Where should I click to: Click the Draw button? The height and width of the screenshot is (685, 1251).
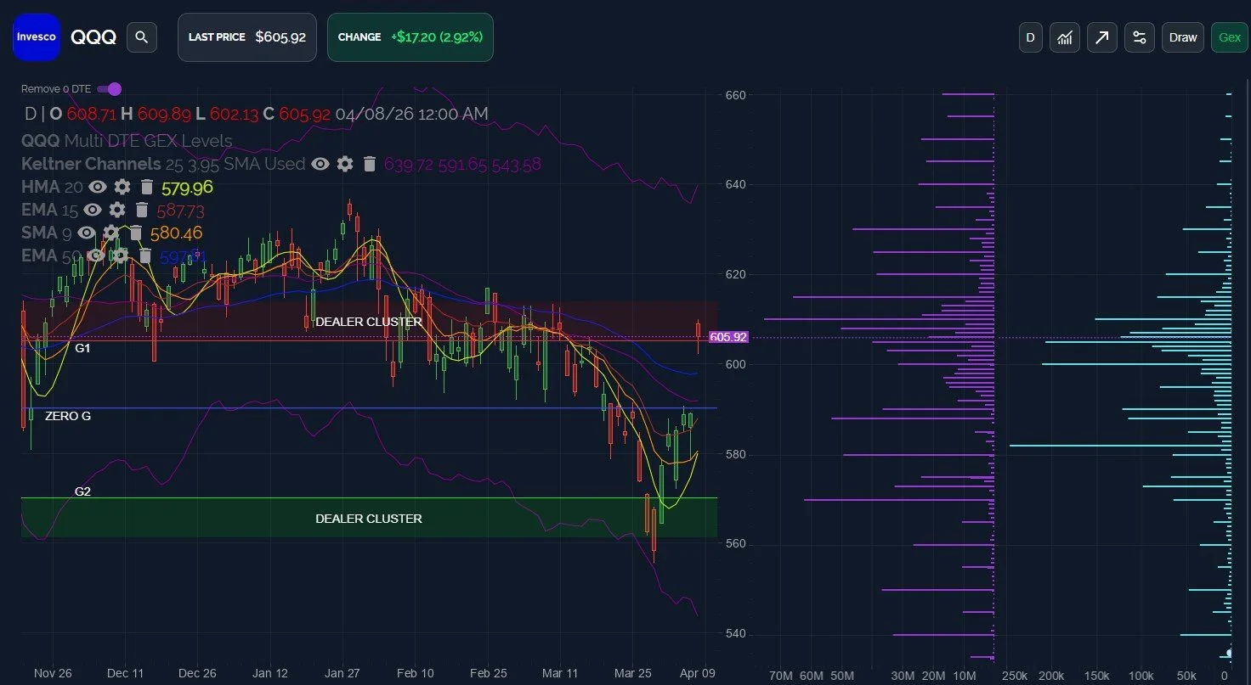[x=1183, y=37]
